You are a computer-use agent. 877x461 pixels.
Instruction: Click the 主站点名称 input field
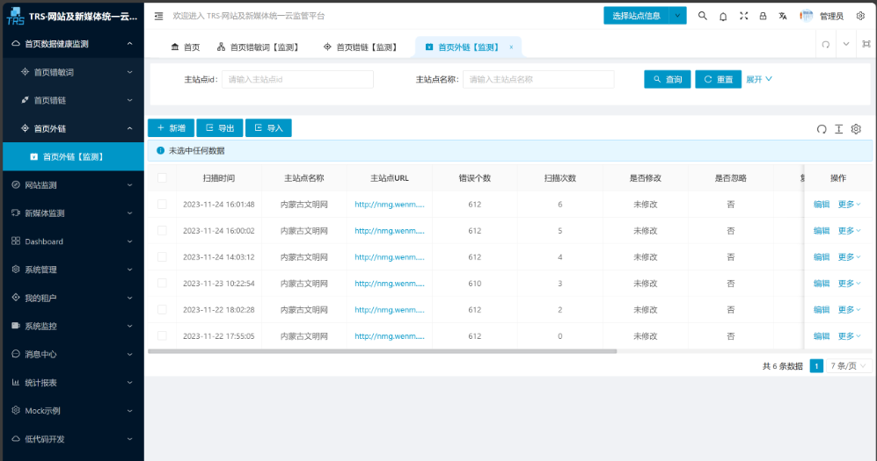coord(538,80)
